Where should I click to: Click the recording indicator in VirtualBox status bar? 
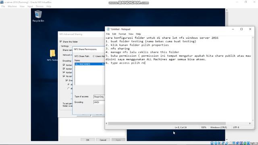(237, 143)
